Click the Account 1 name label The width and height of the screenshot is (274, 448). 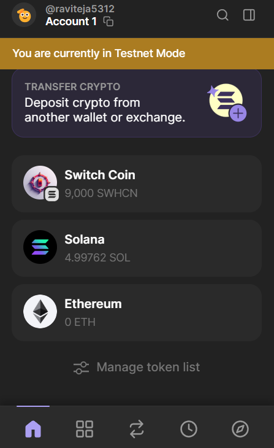(71, 21)
